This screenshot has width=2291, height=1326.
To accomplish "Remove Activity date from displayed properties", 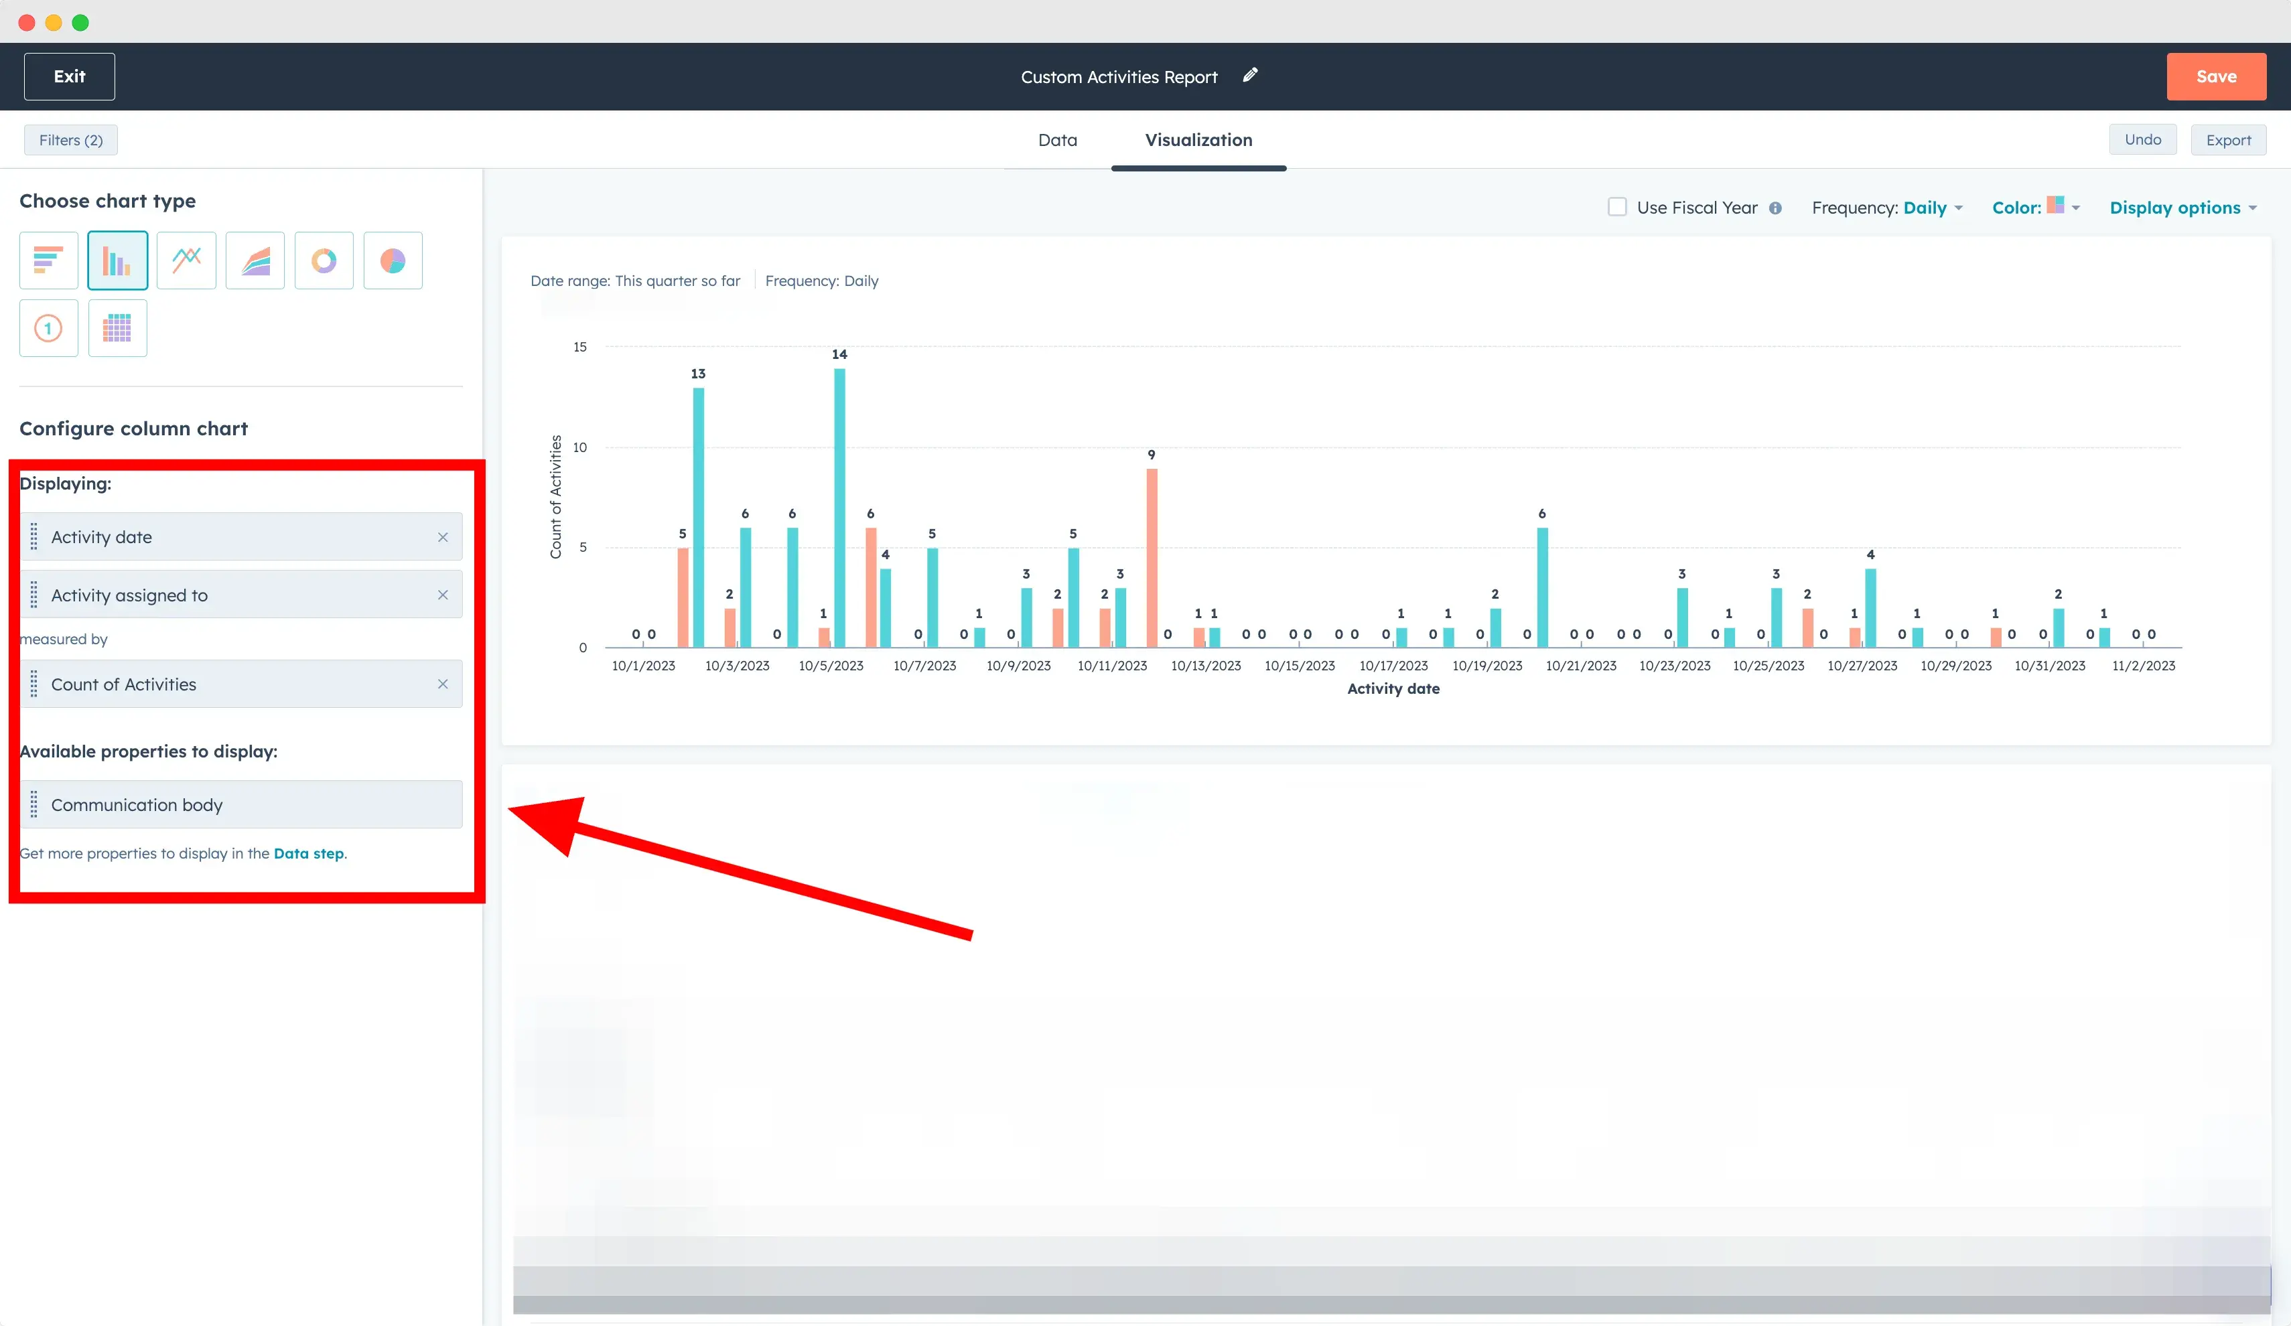I will pos(443,537).
